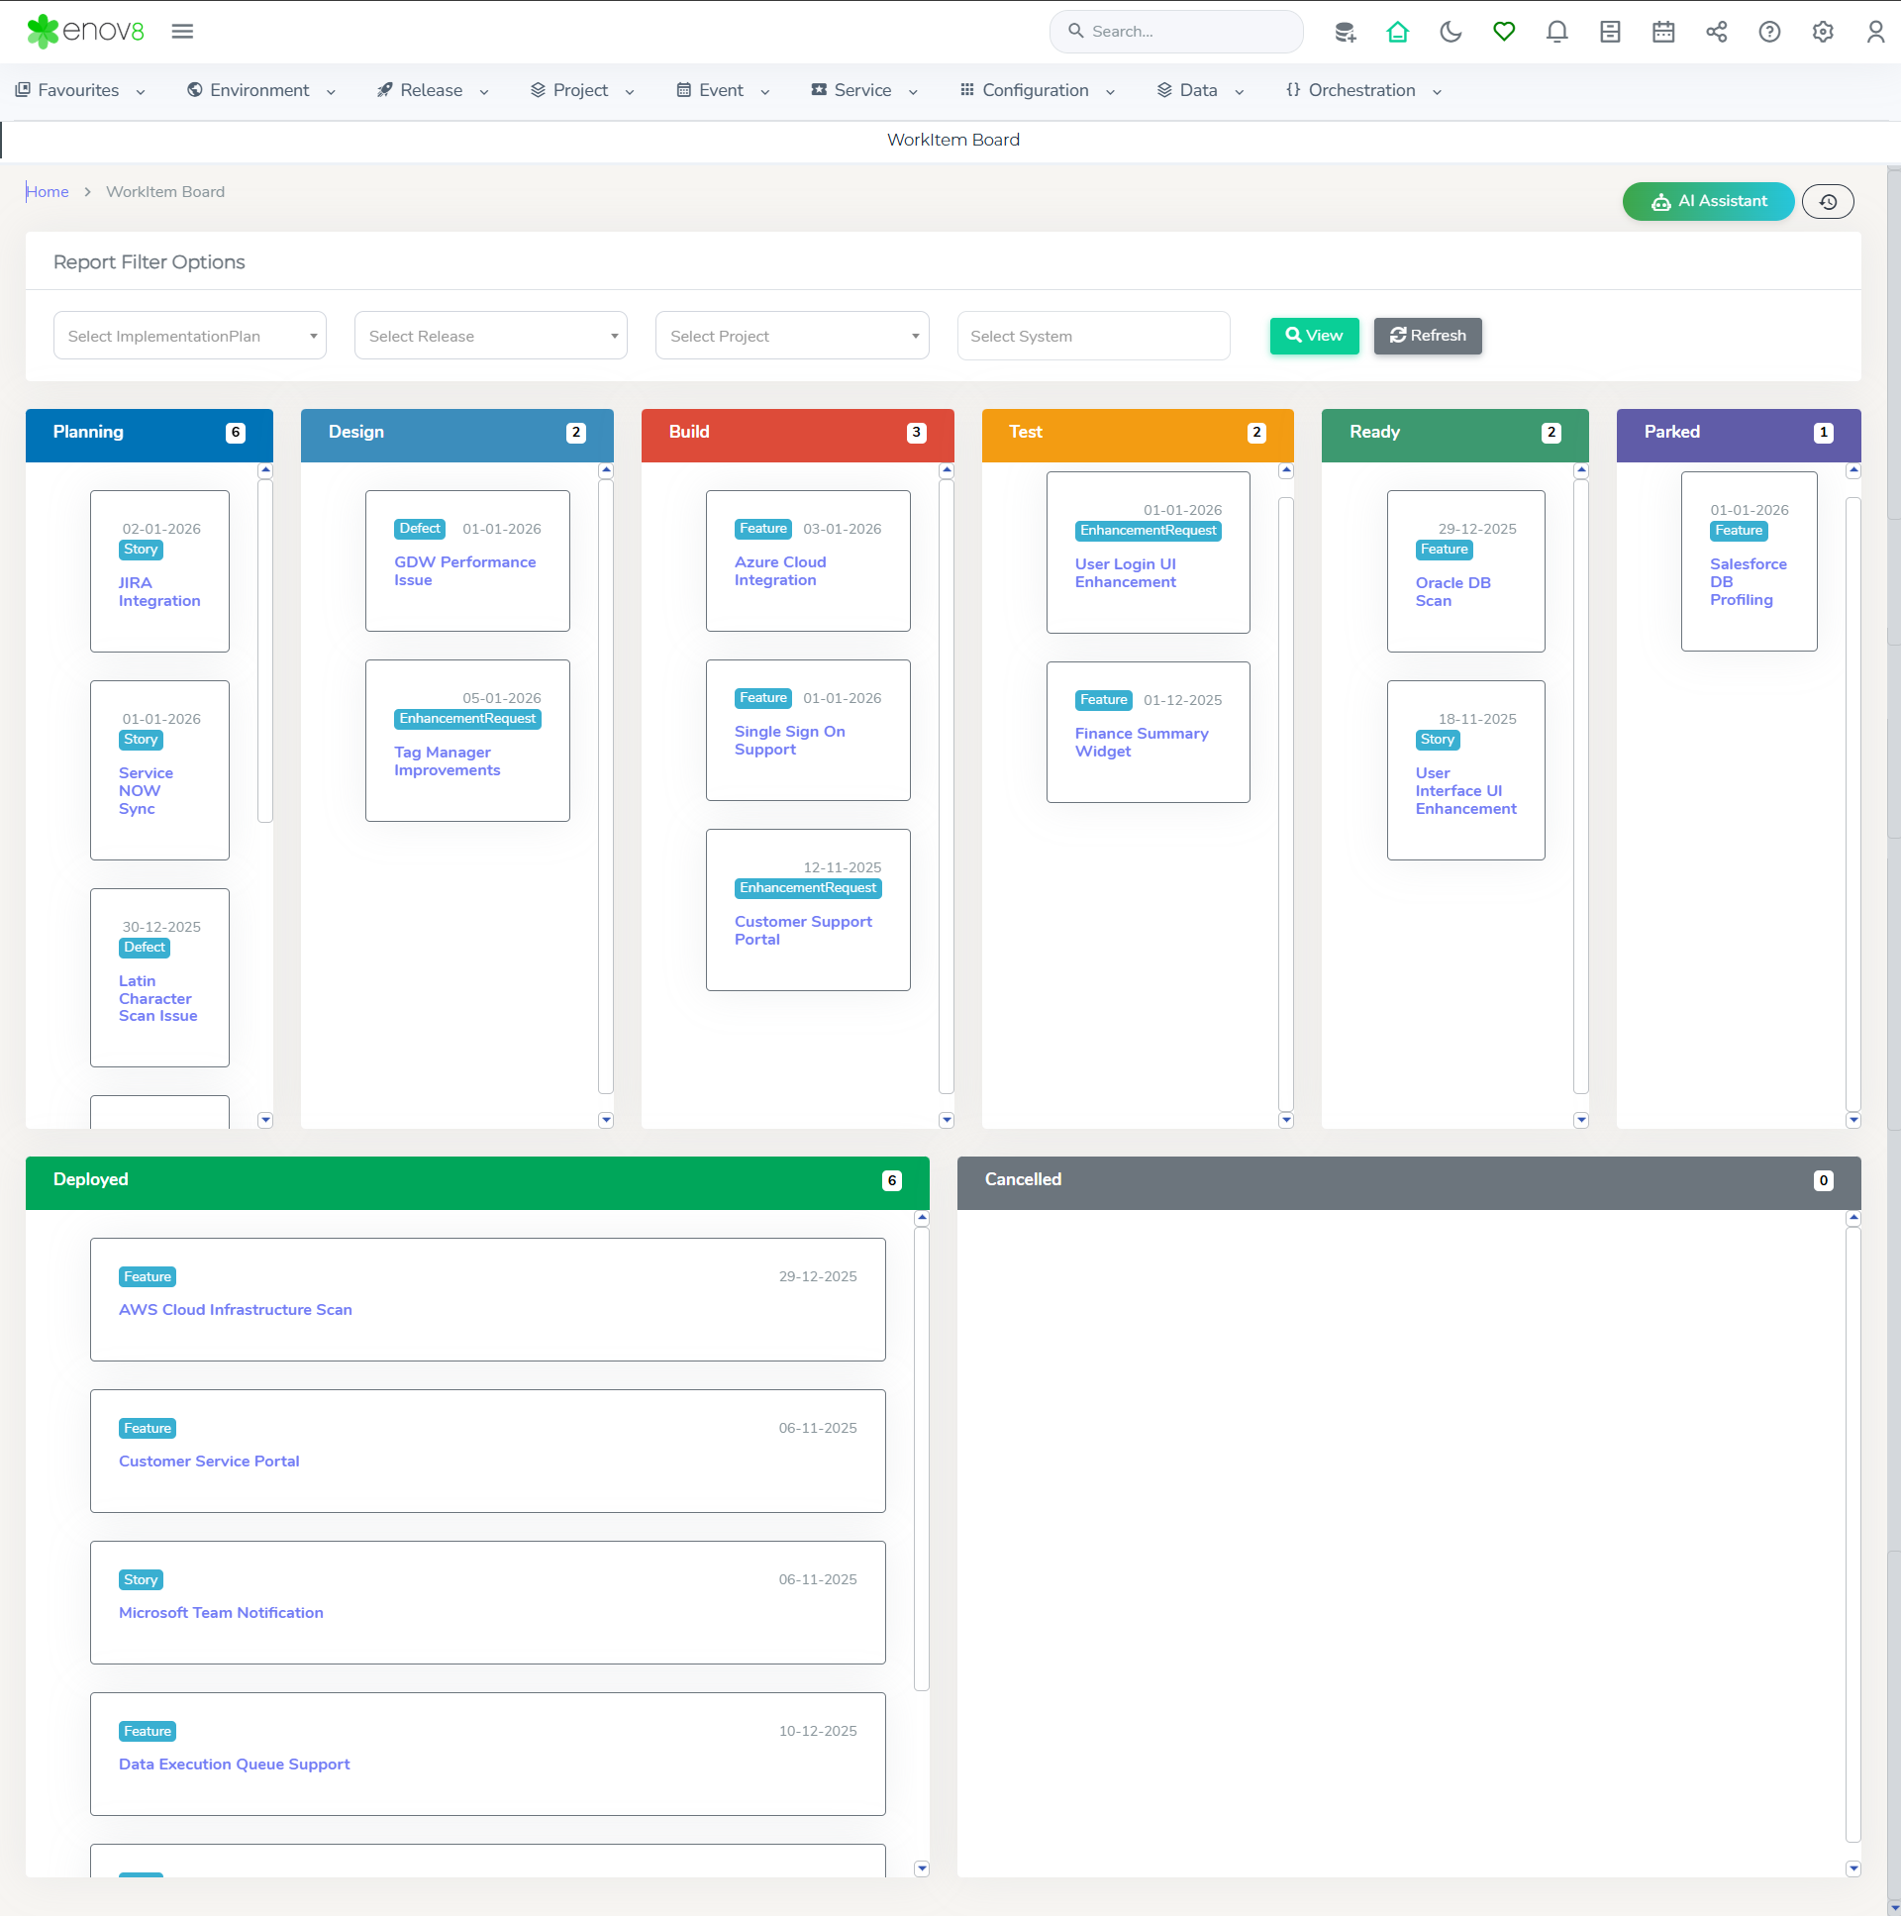
Task: Toggle dark mode moon icon
Action: (x=1450, y=32)
